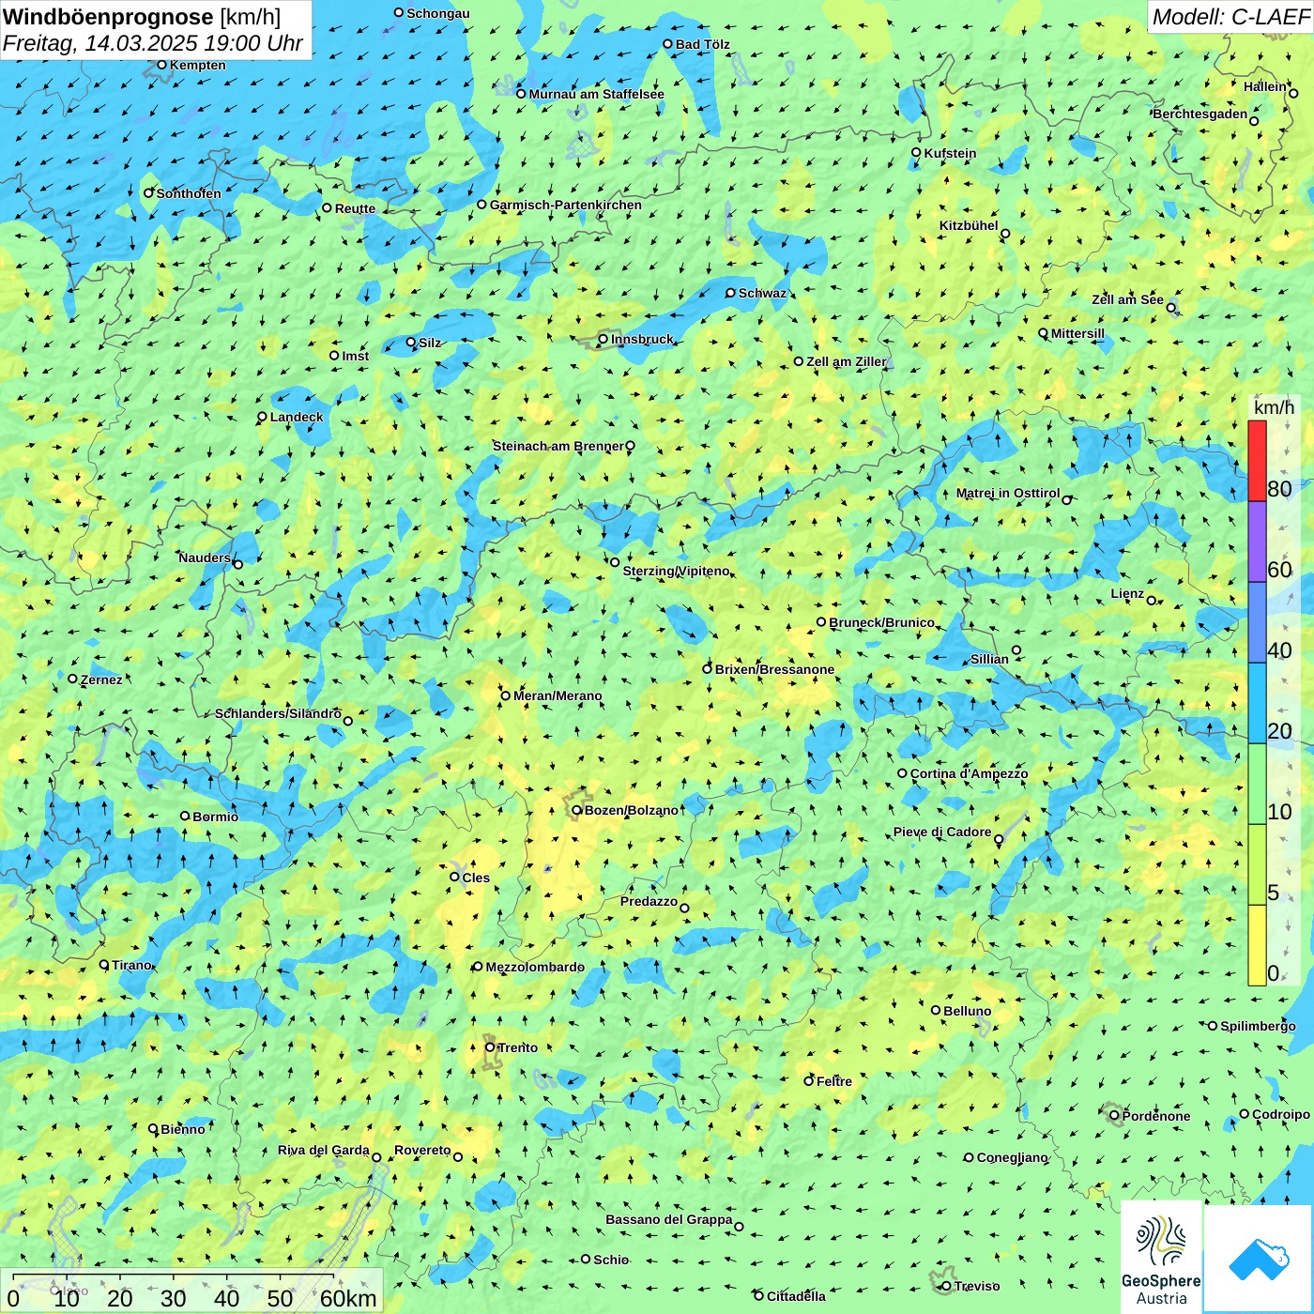The height and width of the screenshot is (1314, 1314).
Task: Click the Zernez city label
Action: pyautogui.click(x=101, y=680)
